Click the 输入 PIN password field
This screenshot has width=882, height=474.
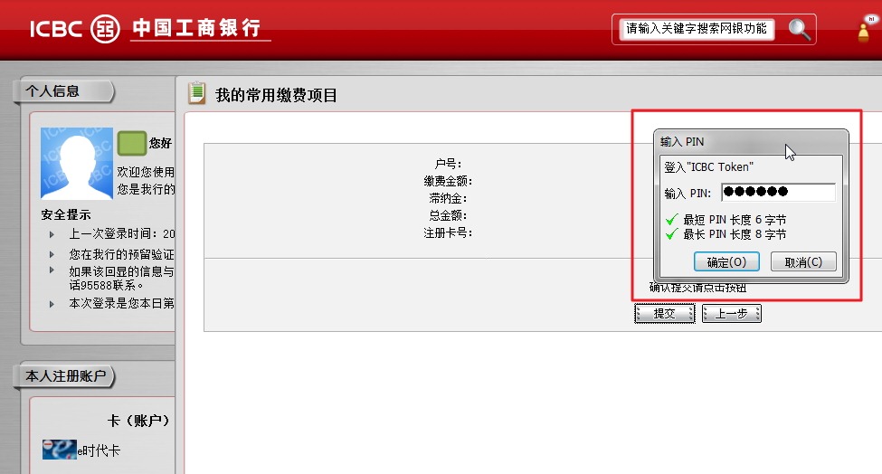tap(779, 193)
